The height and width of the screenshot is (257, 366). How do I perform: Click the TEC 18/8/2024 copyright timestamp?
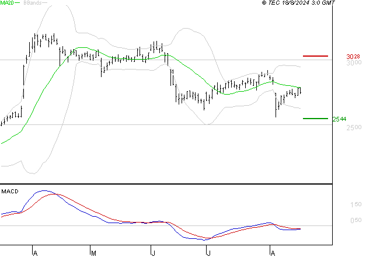[298, 3]
